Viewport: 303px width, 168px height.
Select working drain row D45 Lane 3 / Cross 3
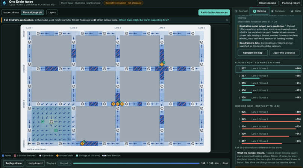click(268, 120)
